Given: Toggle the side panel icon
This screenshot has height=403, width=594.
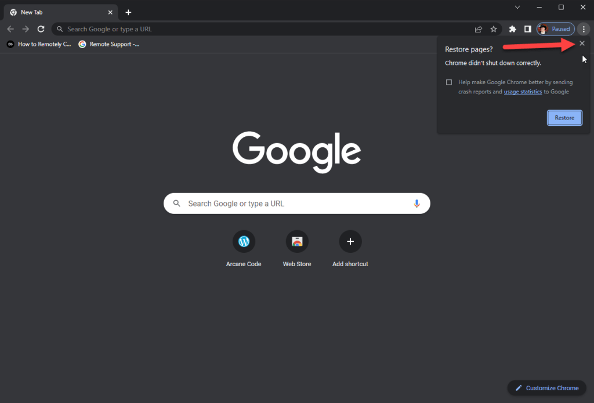Looking at the screenshot, I should tap(527, 29).
